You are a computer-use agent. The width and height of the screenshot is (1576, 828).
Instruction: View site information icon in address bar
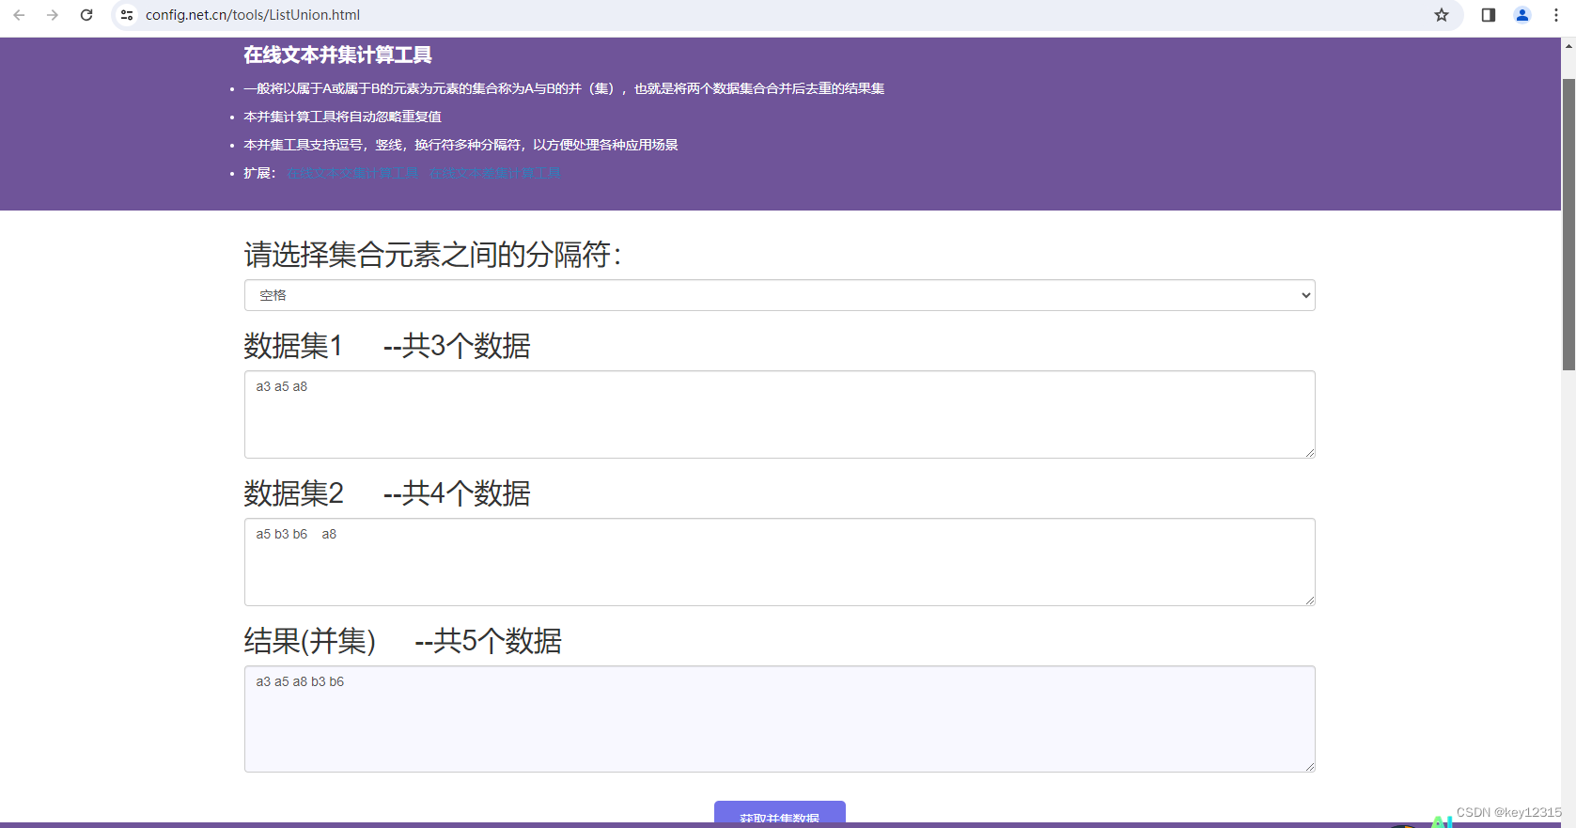pyautogui.click(x=127, y=15)
